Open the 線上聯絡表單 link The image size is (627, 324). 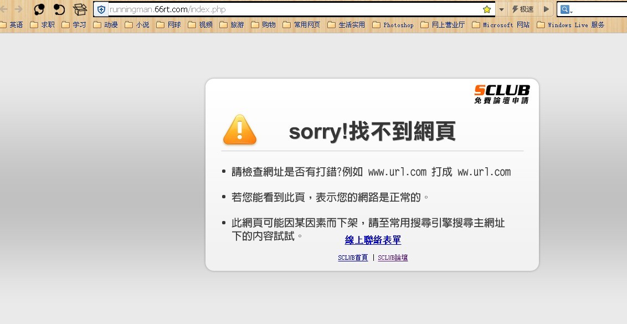point(373,240)
